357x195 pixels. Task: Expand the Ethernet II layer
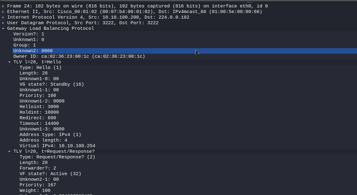click(x=3, y=12)
